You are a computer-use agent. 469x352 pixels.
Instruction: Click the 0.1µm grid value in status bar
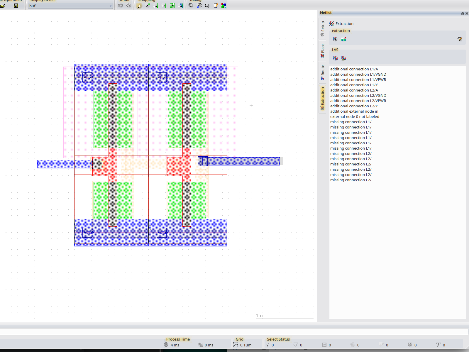tap(246, 345)
